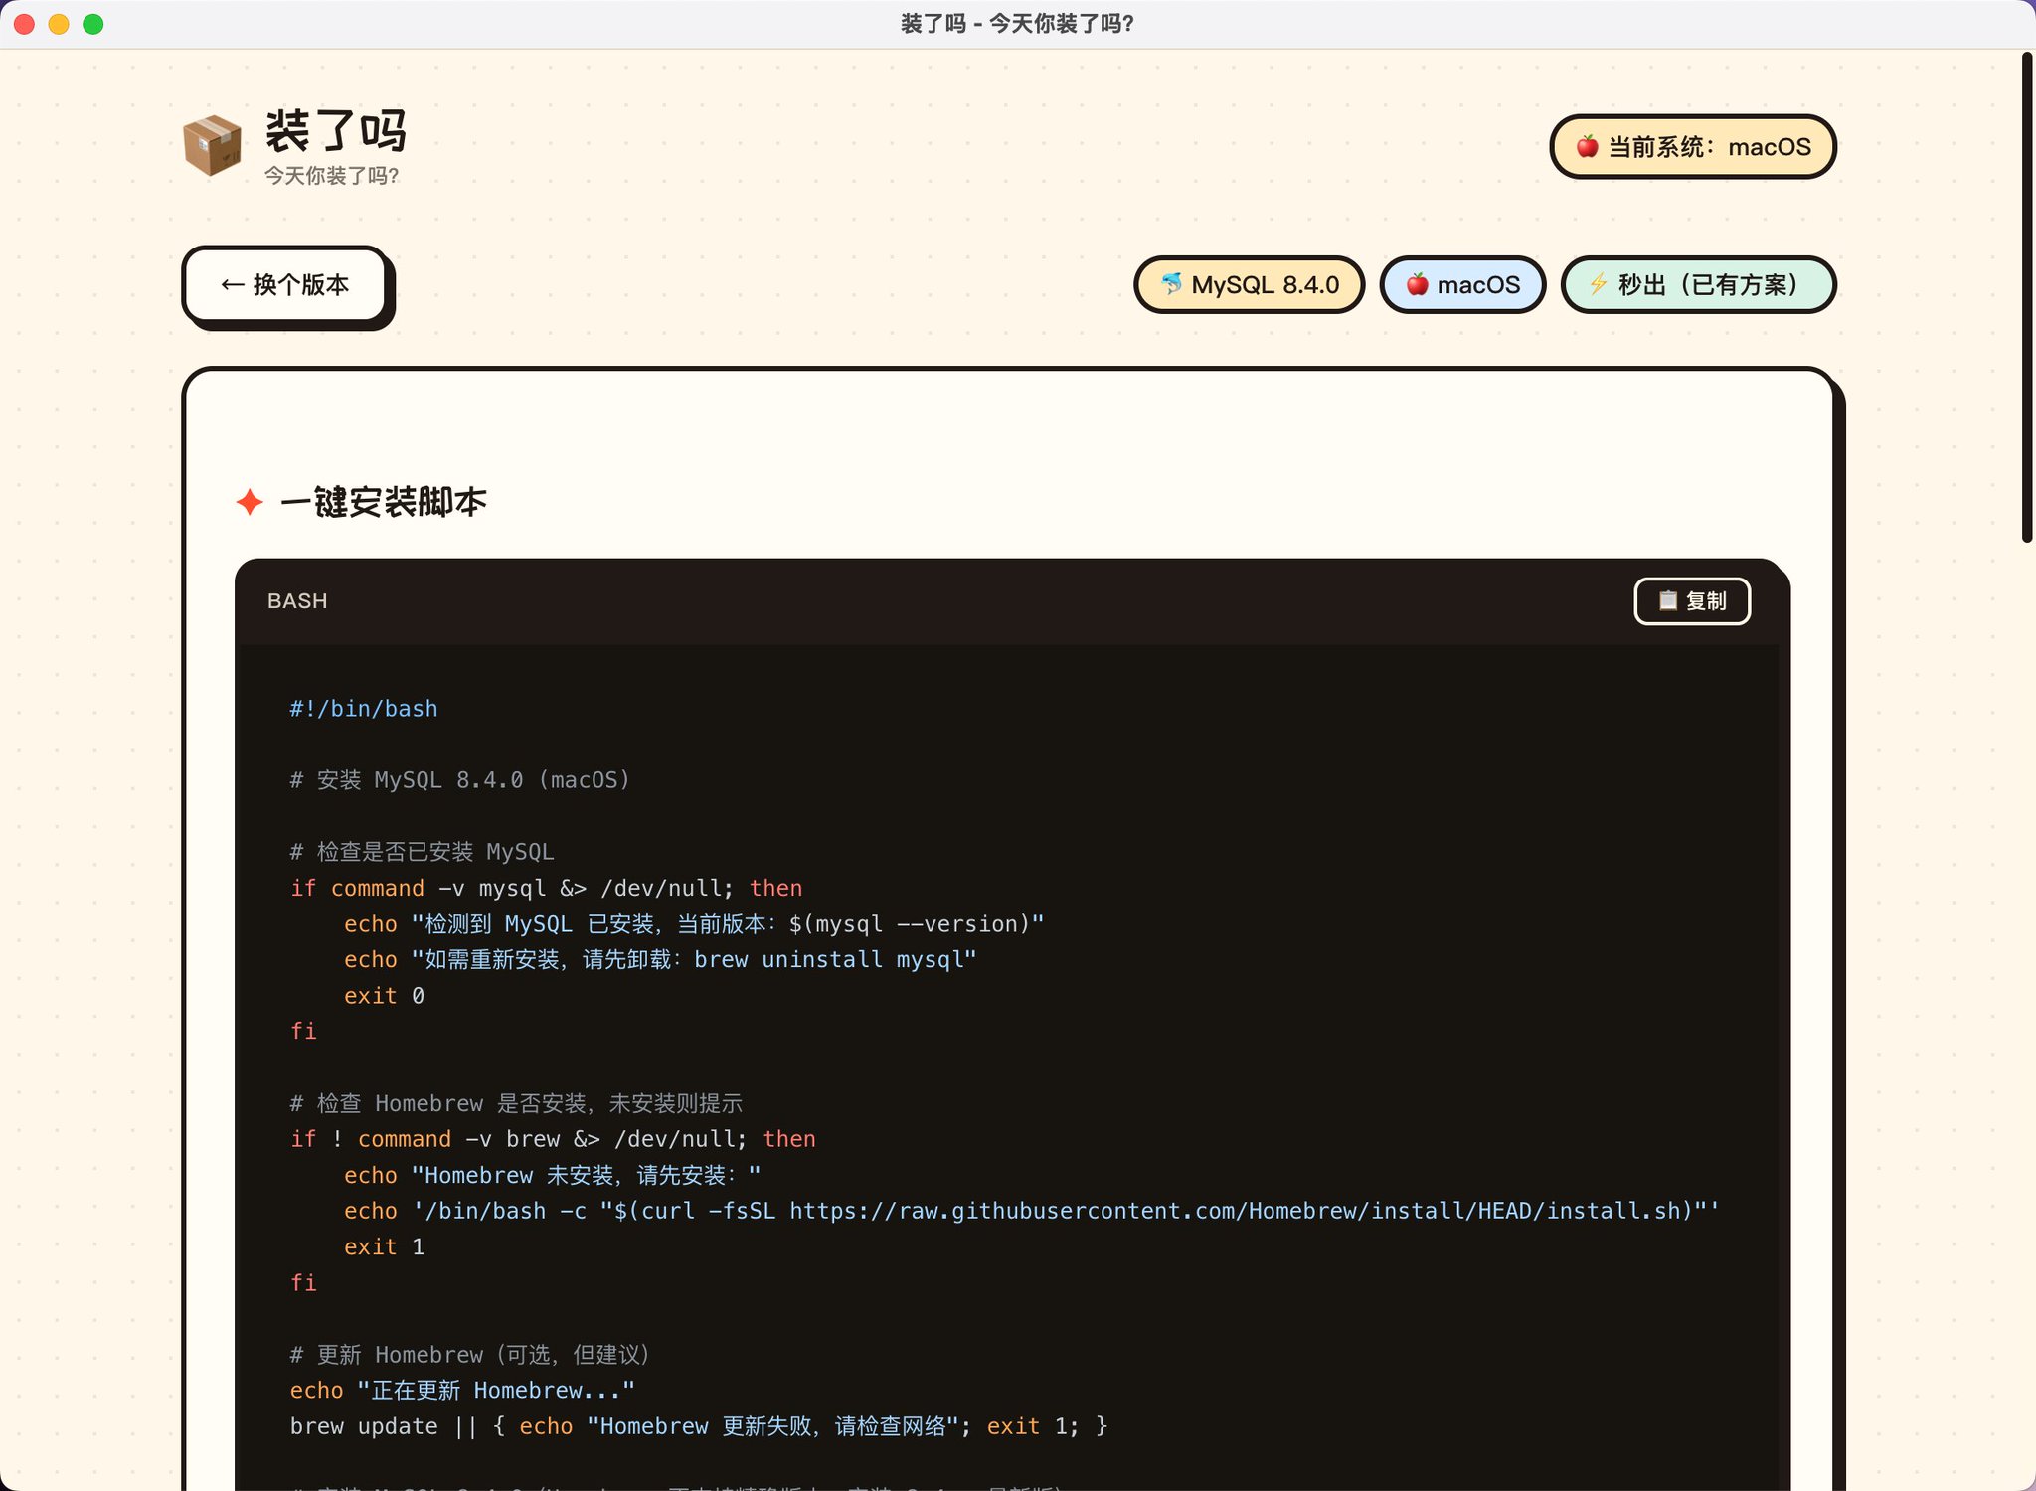This screenshot has height=1491, width=2036.
Task: Click the 一键安装脚本 section heading
Action: (x=384, y=502)
